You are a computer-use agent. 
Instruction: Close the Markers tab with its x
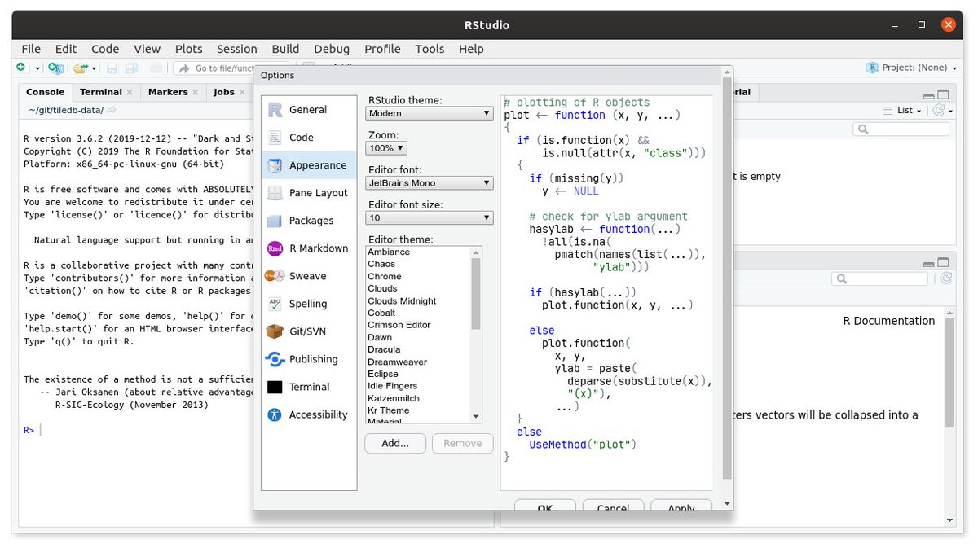[x=196, y=93]
